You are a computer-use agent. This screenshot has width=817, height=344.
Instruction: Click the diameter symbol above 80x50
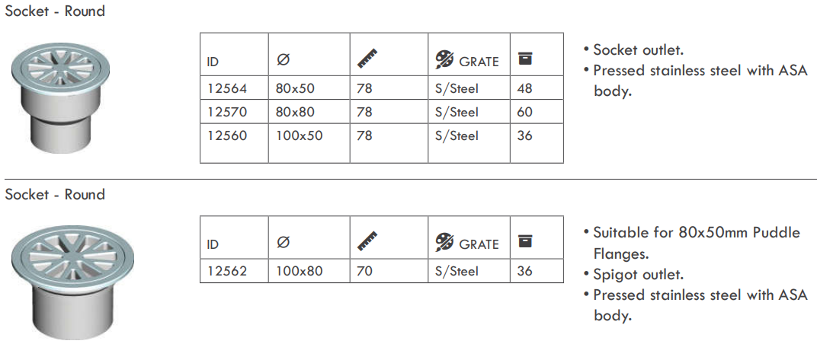coord(283,60)
